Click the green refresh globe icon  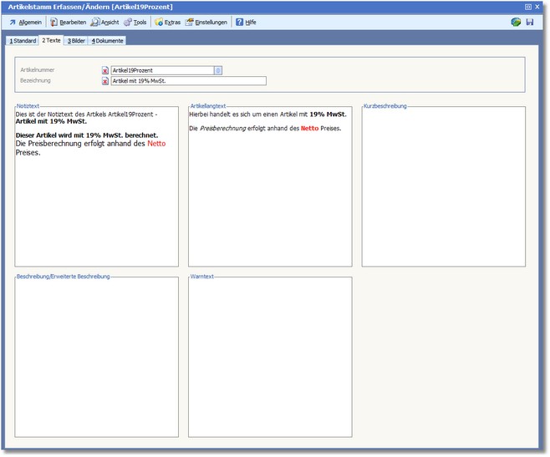[516, 22]
